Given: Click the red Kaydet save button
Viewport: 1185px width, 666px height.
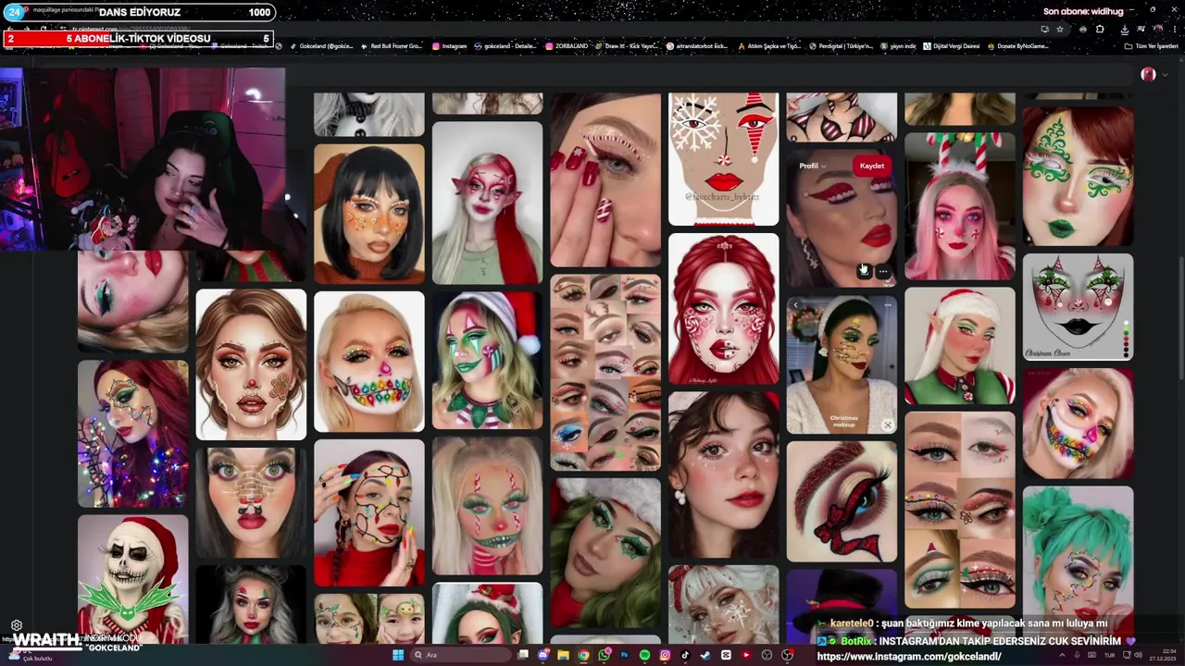Looking at the screenshot, I should click(872, 166).
